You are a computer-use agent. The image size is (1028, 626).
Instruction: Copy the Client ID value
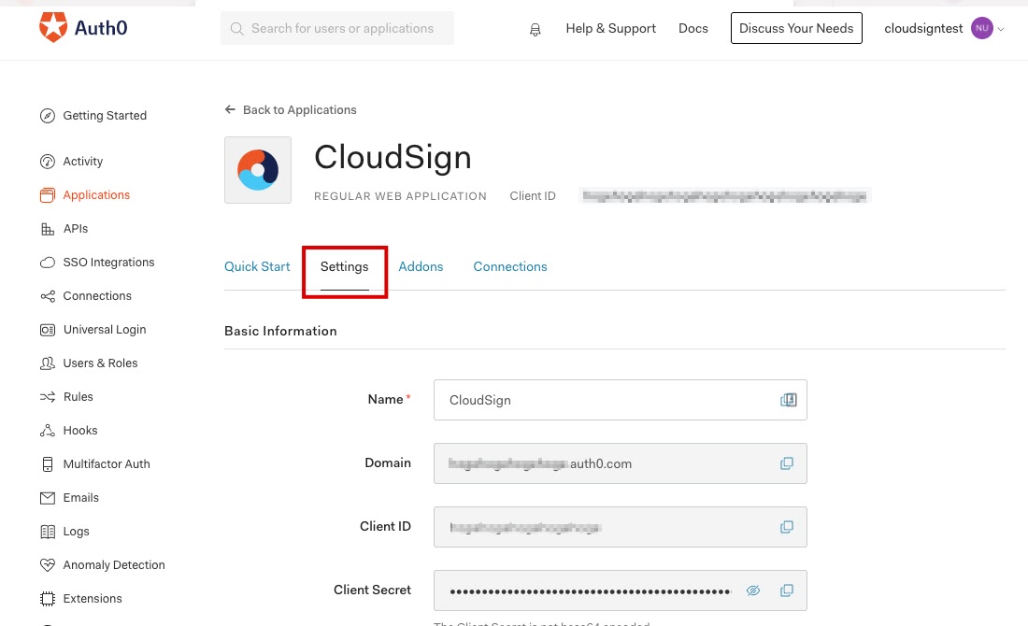click(787, 527)
